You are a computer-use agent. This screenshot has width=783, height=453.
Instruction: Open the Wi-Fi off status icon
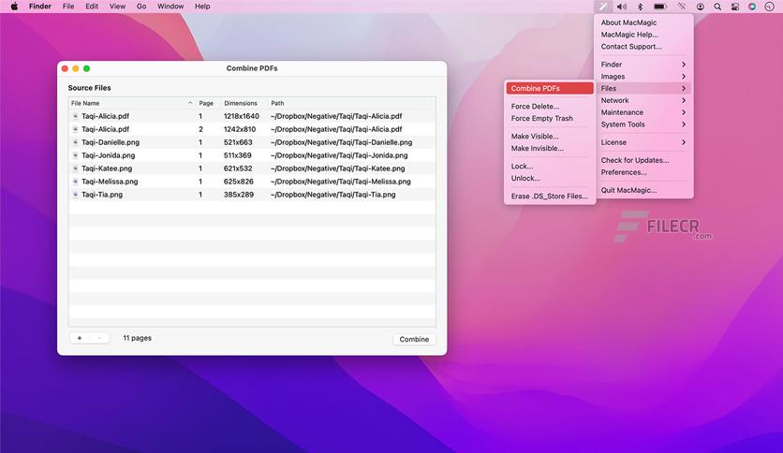681,7
